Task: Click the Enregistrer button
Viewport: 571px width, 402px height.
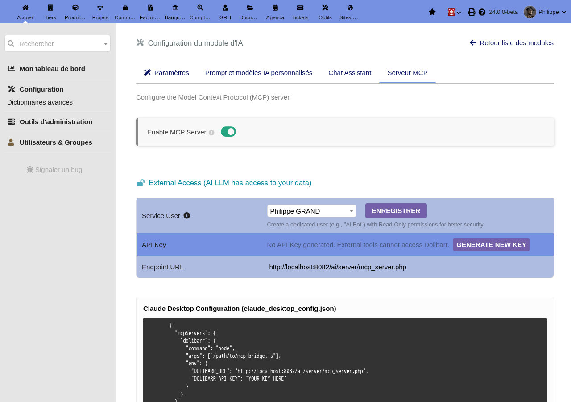Action: [396, 211]
